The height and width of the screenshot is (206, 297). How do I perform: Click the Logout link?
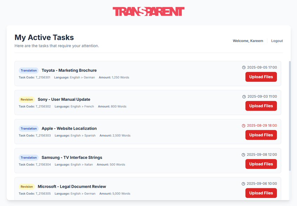click(x=277, y=40)
